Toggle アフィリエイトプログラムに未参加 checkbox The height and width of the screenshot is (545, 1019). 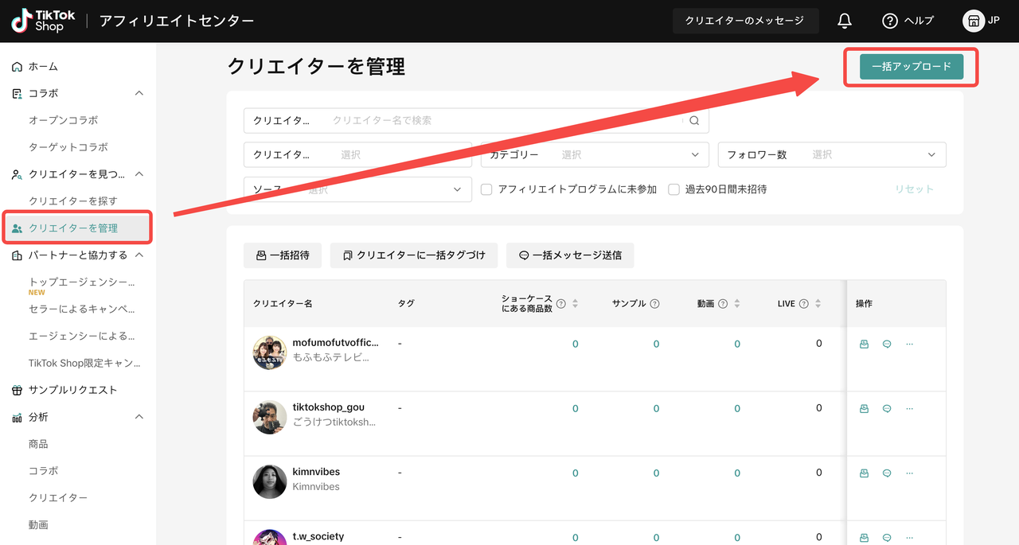tap(487, 189)
